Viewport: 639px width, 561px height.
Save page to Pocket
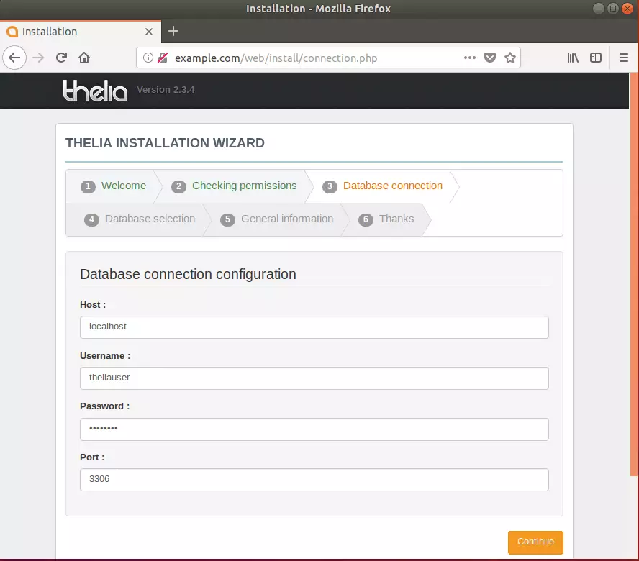click(490, 58)
